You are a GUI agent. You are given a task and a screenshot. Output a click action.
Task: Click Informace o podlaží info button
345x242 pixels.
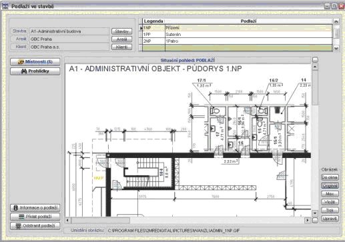35,208
